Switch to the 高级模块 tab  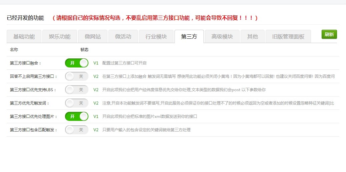point(222,36)
